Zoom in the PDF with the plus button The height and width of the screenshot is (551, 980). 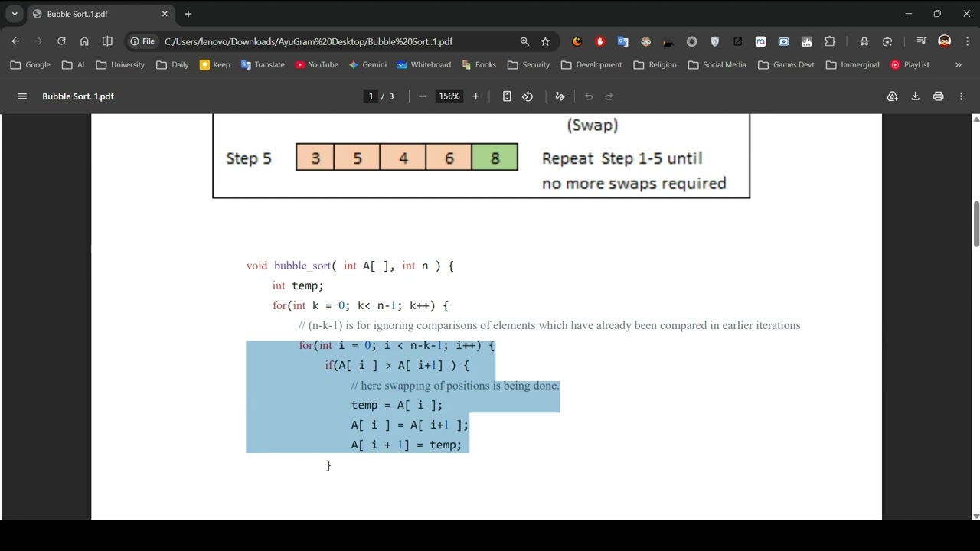(475, 96)
